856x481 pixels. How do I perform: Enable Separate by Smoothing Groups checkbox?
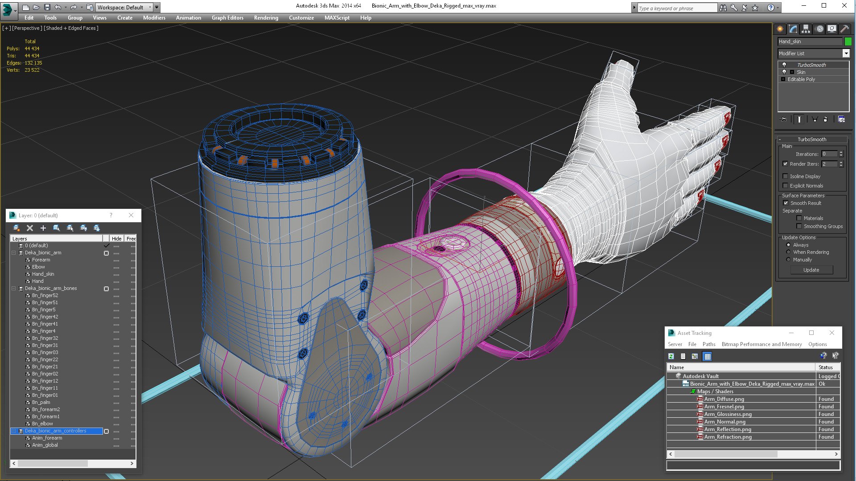pyautogui.click(x=799, y=226)
